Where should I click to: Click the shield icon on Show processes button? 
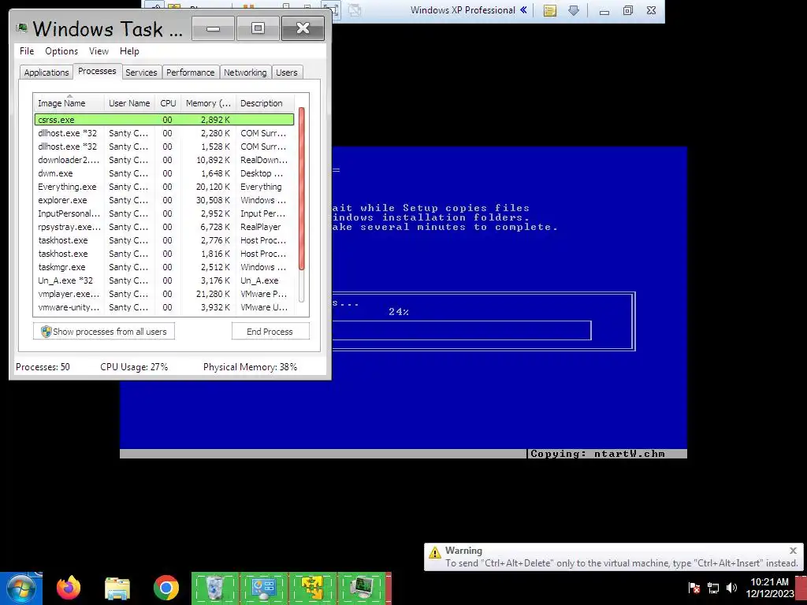[x=46, y=332]
